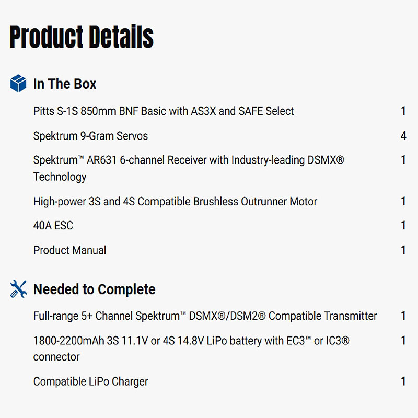The width and height of the screenshot is (418, 418).
Task: Click quantity 1 beside Pitts S-1S
Action: click(x=403, y=111)
